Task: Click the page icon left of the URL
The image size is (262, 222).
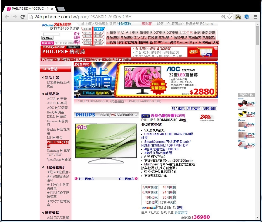Action: point(31,17)
